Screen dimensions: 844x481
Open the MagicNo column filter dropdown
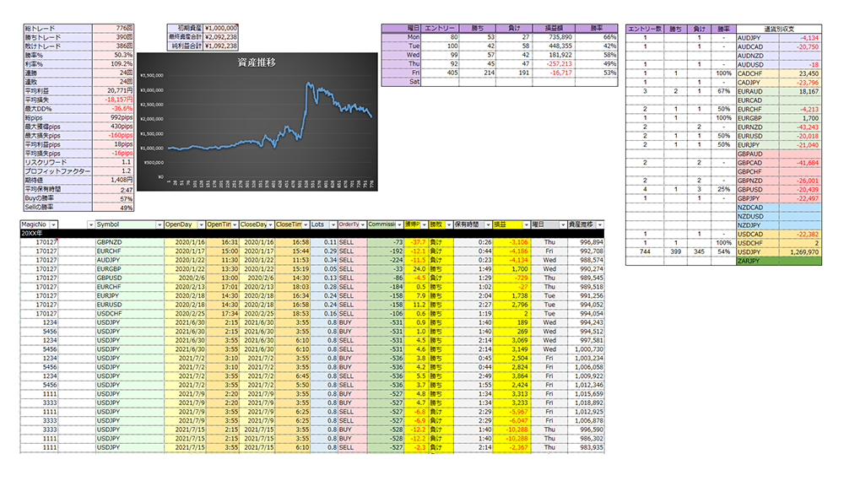pos(55,224)
